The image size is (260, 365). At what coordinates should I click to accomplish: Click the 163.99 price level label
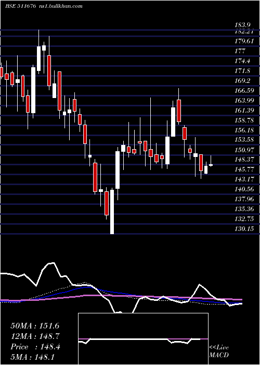tap(244, 100)
